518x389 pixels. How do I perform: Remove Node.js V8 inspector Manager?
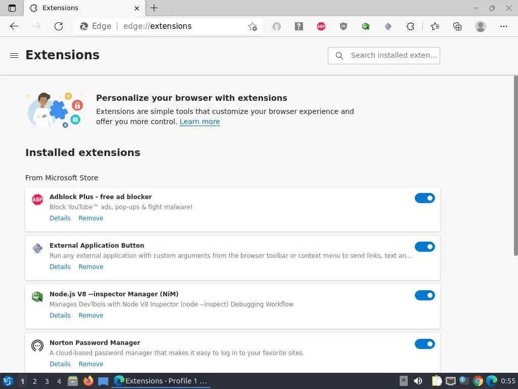pyautogui.click(x=91, y=315)
